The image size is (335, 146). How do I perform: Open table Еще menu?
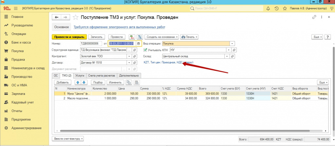click(323, 82)
